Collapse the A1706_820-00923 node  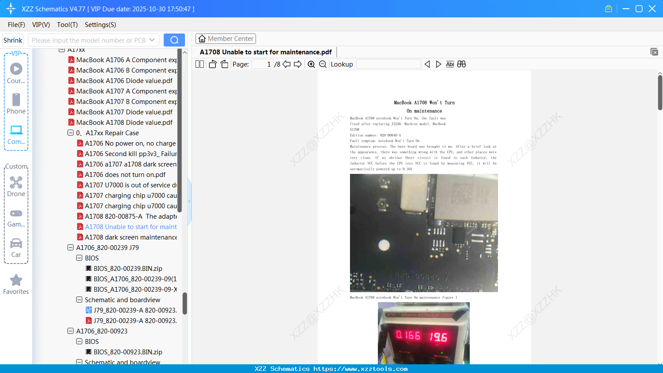71,331
